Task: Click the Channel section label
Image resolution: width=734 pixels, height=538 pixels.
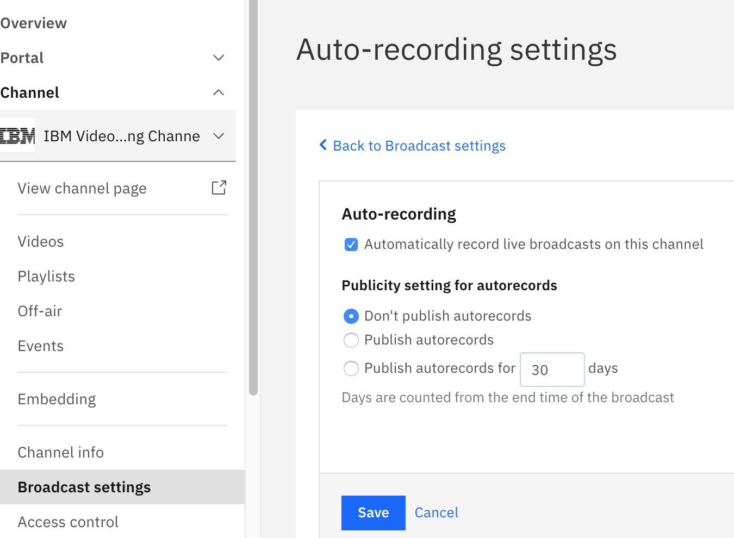Action: (x=30, y=92)
